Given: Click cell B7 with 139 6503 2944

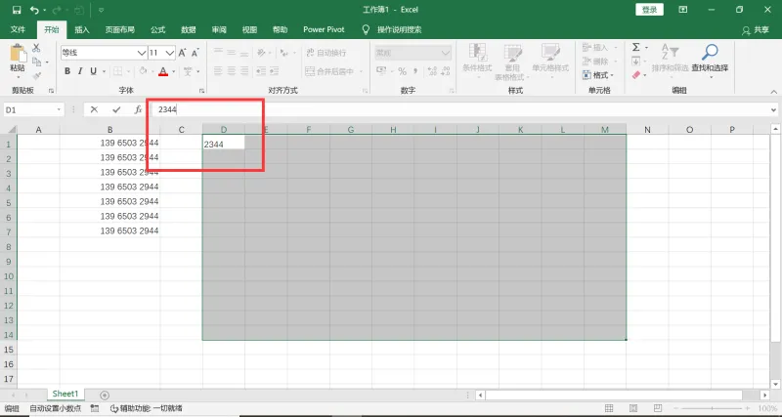Looking at the screenshot, I should 109,230.
